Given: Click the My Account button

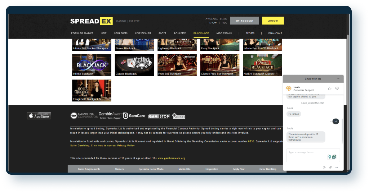Looking at the screenshot, I should pyautogui.click(x=245, y=20).
